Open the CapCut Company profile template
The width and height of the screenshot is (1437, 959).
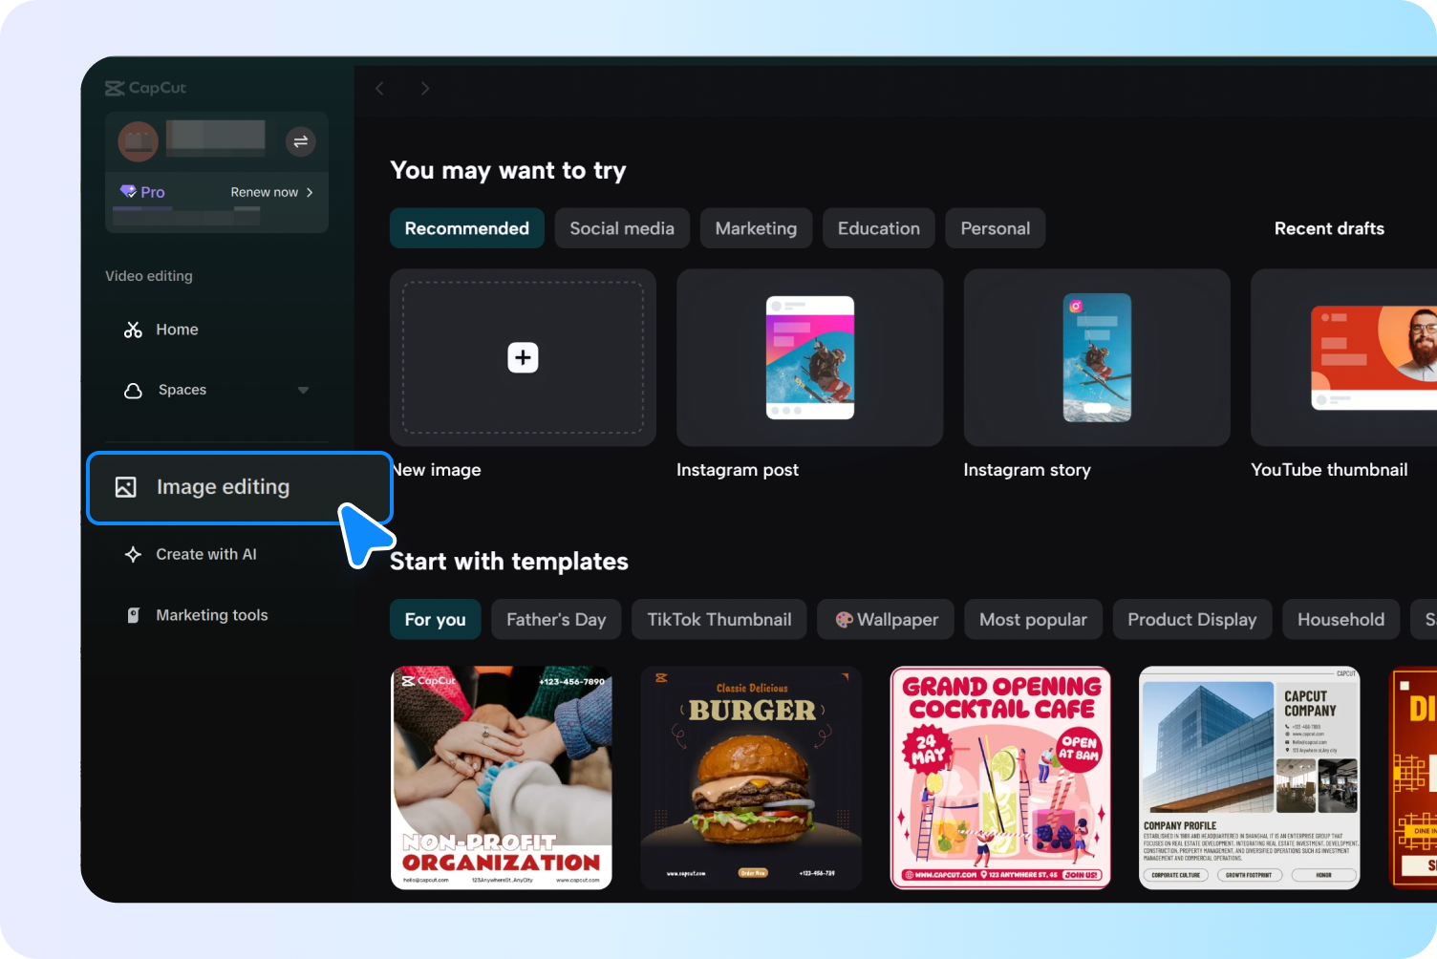click(x=1250, y=778)
